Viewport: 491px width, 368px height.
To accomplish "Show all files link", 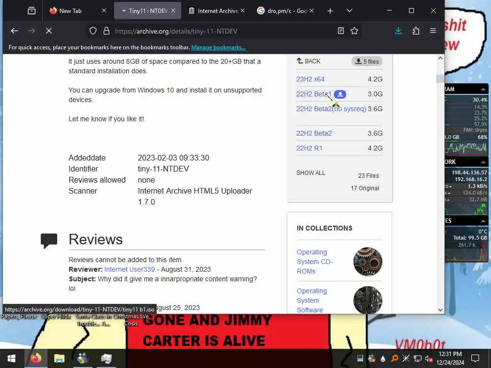I will pos(311,172).
